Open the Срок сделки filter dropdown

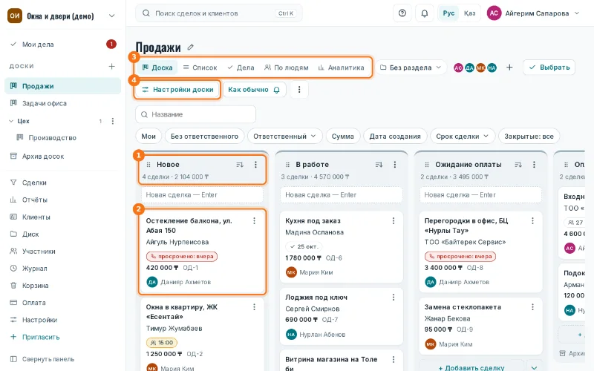pos(462,137)
